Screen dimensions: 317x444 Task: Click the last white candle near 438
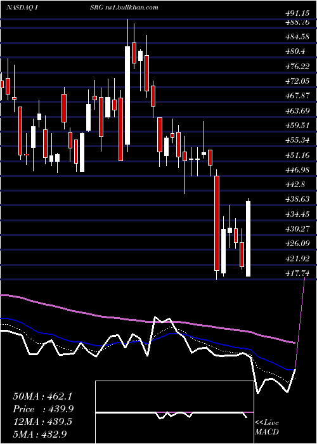click(249, 238)
